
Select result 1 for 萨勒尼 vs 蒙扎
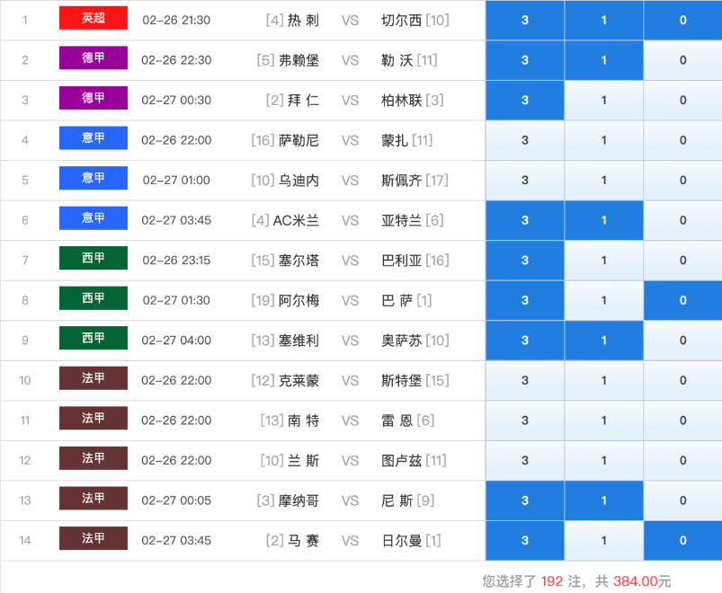point(603,140)
